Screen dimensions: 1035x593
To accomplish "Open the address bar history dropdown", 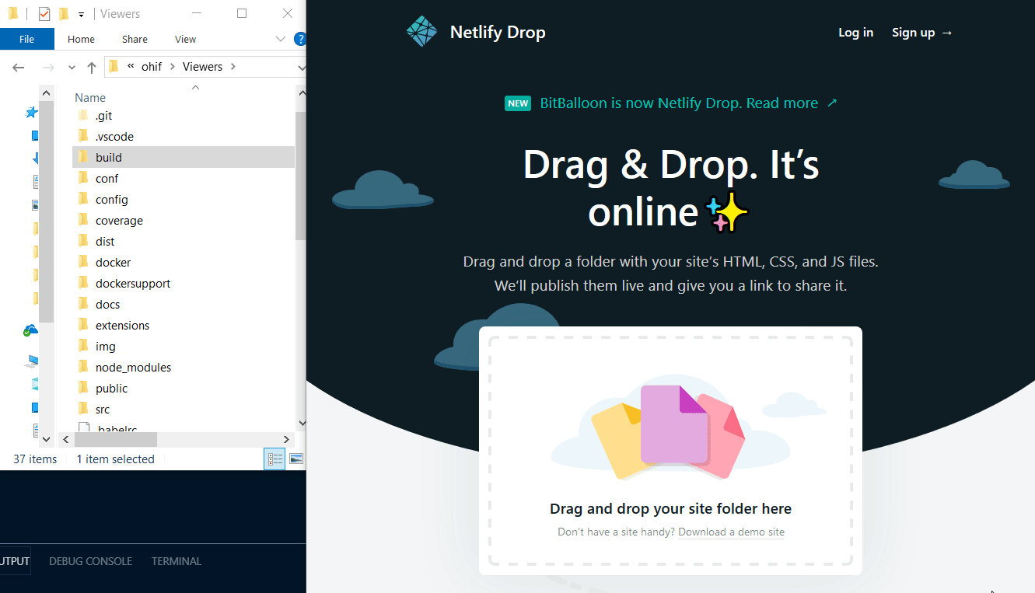I will 302,66.
